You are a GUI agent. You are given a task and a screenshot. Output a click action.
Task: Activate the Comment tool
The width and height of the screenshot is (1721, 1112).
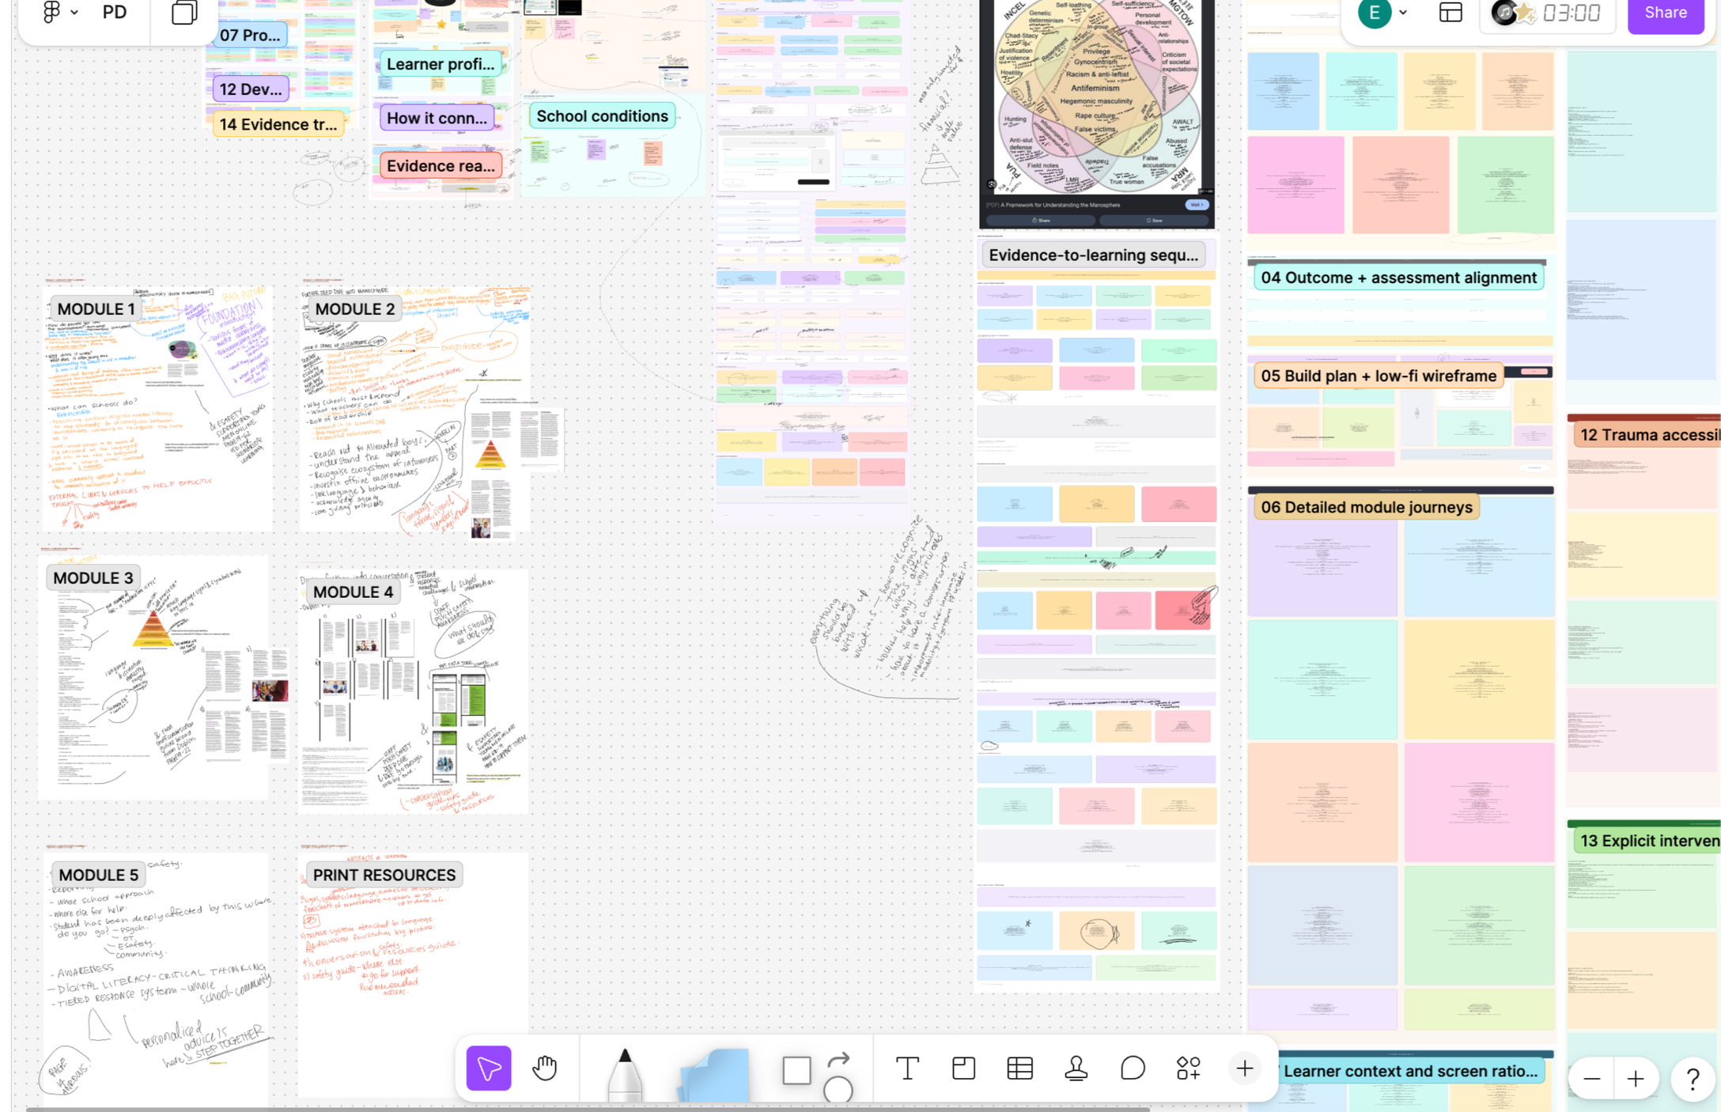(x=1133, y=1068)
